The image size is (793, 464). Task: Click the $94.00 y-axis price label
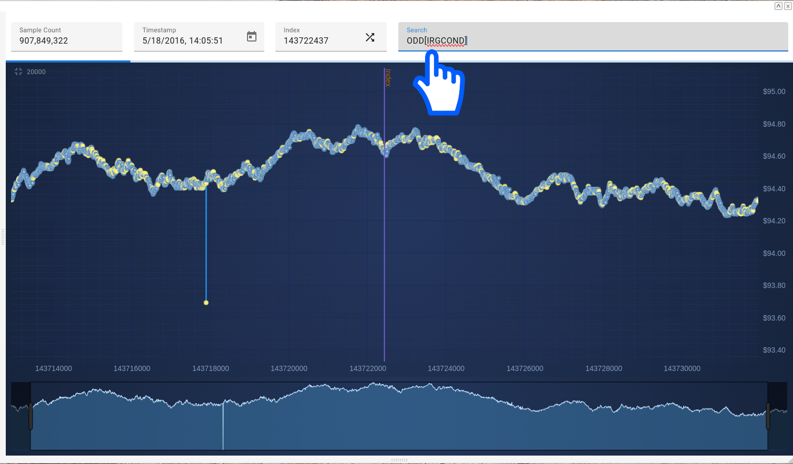(x=774, y=253)
